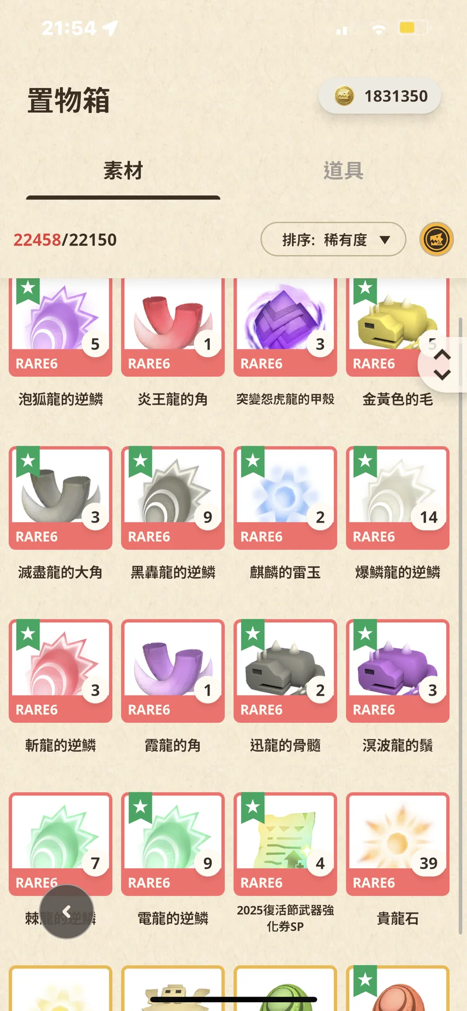Click the down chevron on side scroller

pos(442,375)
